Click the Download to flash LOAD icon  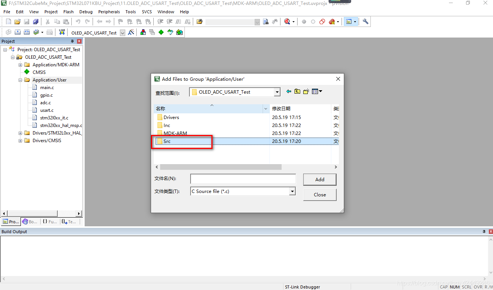pyautogui.click(x=62, y=33)
